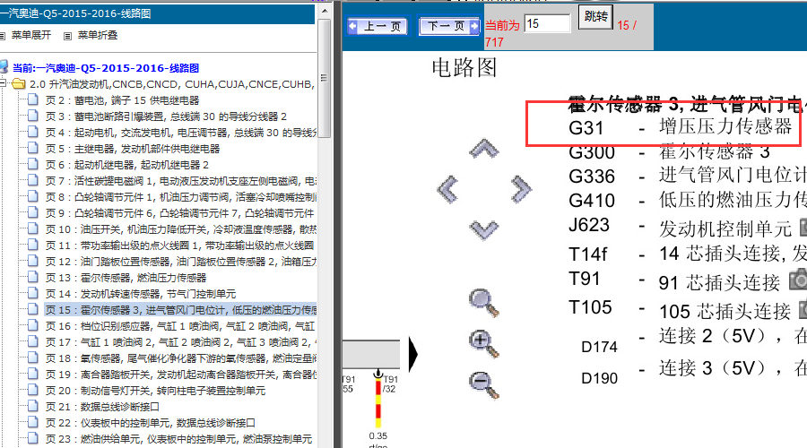Open 页 4 : 起动电机, 交流发电机
The height and width of the screenshot is (448, 807).
point(180,133)
